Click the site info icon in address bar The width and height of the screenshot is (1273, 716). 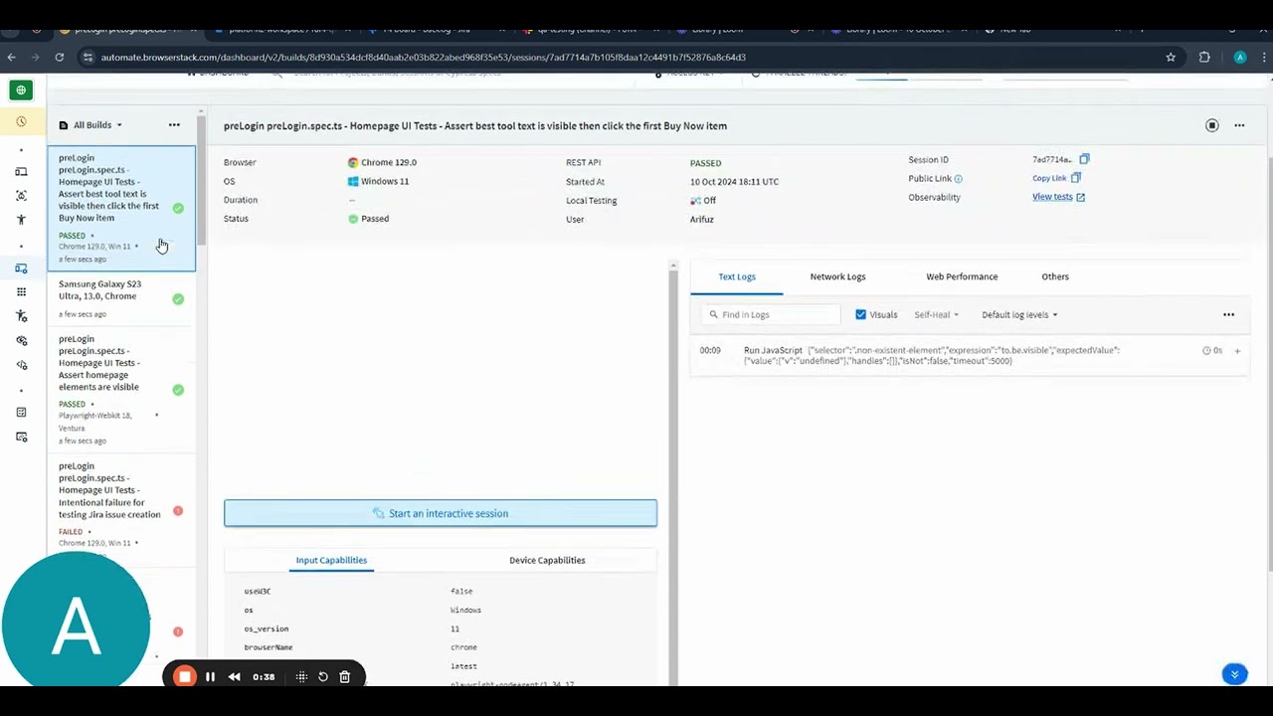[x=88, y=57]
